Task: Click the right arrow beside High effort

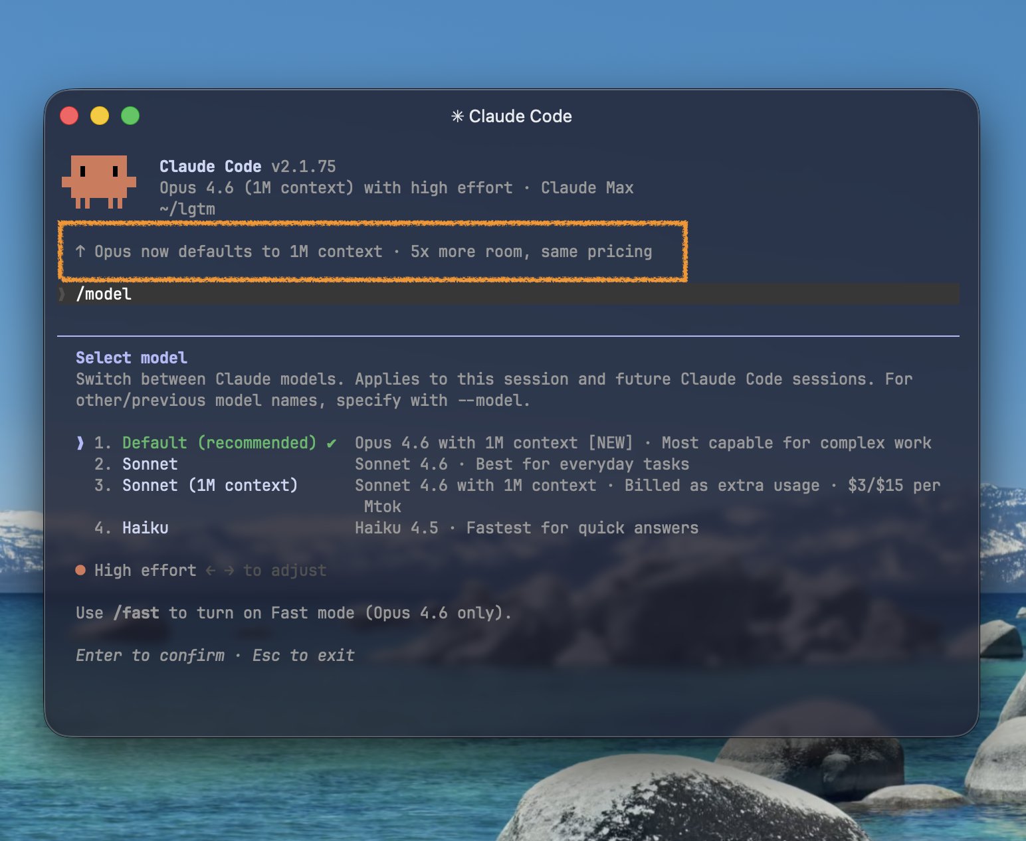Action: click(229, 570)
